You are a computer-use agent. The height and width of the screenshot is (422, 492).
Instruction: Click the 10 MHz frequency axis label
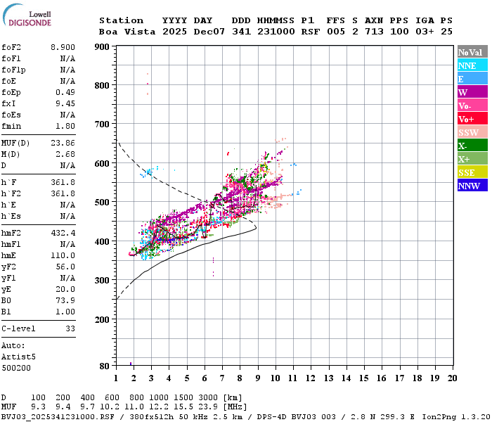pos(276,378)
